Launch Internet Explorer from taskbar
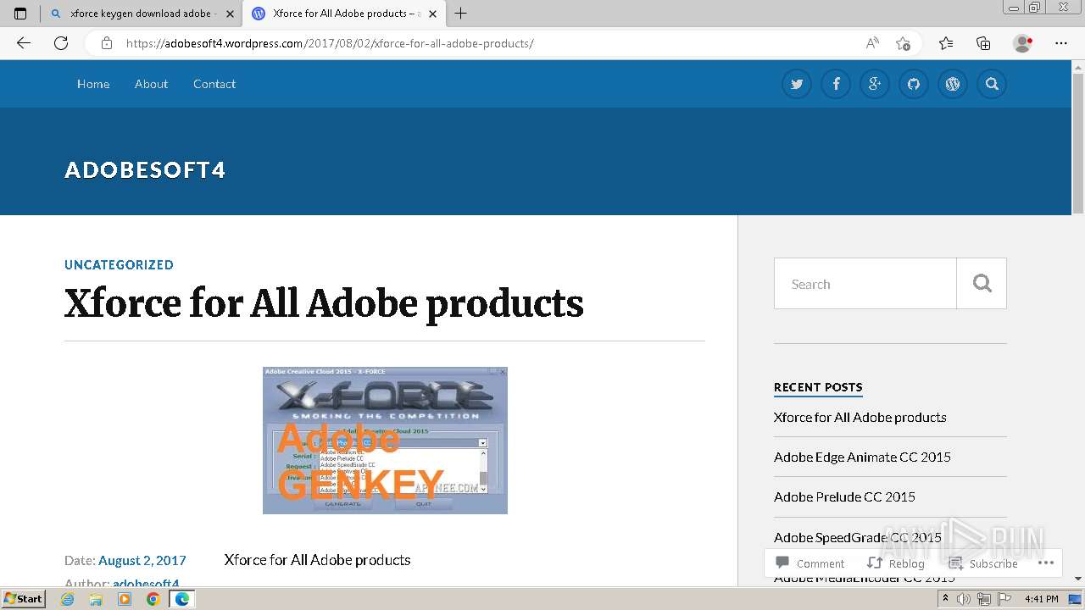Image resolution: width=1085 pixels, height=610 pixels. click(x=68, y=599)
